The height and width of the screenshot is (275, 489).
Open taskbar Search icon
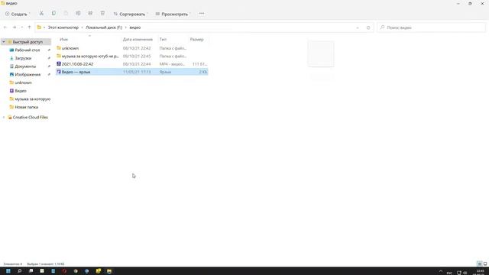19,271
